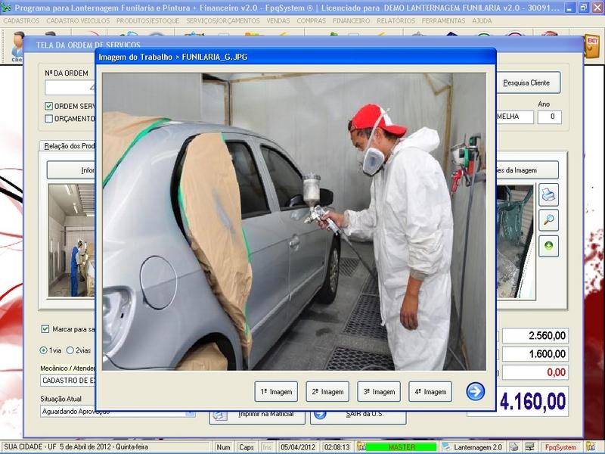Viewport: 605px width, 454px height.
Task: Click SAIR da O.S. button
Action: (x=358, y=416)
